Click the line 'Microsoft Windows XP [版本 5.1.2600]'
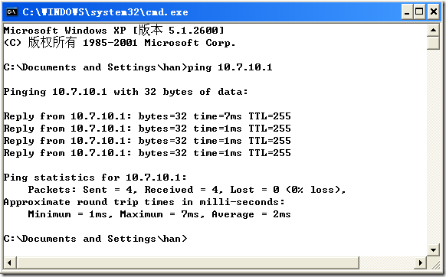 click(113, 30)
